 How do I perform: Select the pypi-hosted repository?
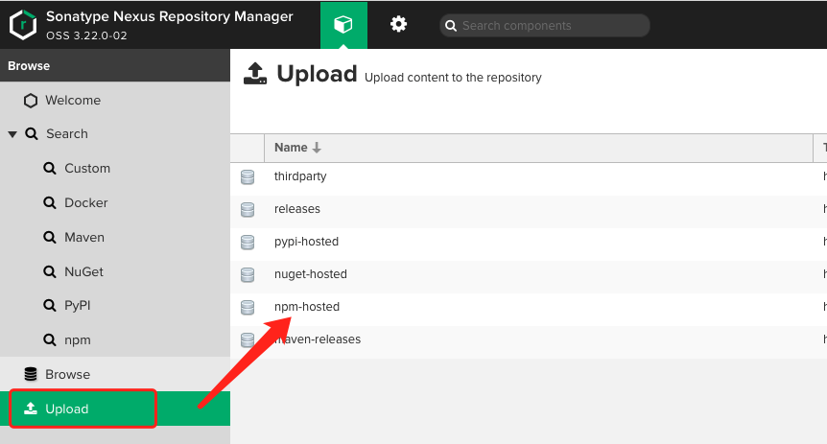pos(306,242)
